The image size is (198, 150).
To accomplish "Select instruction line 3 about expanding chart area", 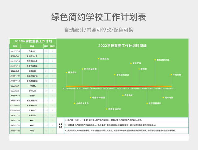I will 127,131.
